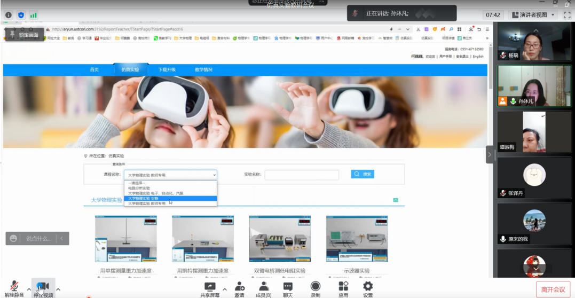575x298 pixels.
Task: Open the course name dropdown (课程名称)
Action: pyautogui.click(x=170, y=175)
